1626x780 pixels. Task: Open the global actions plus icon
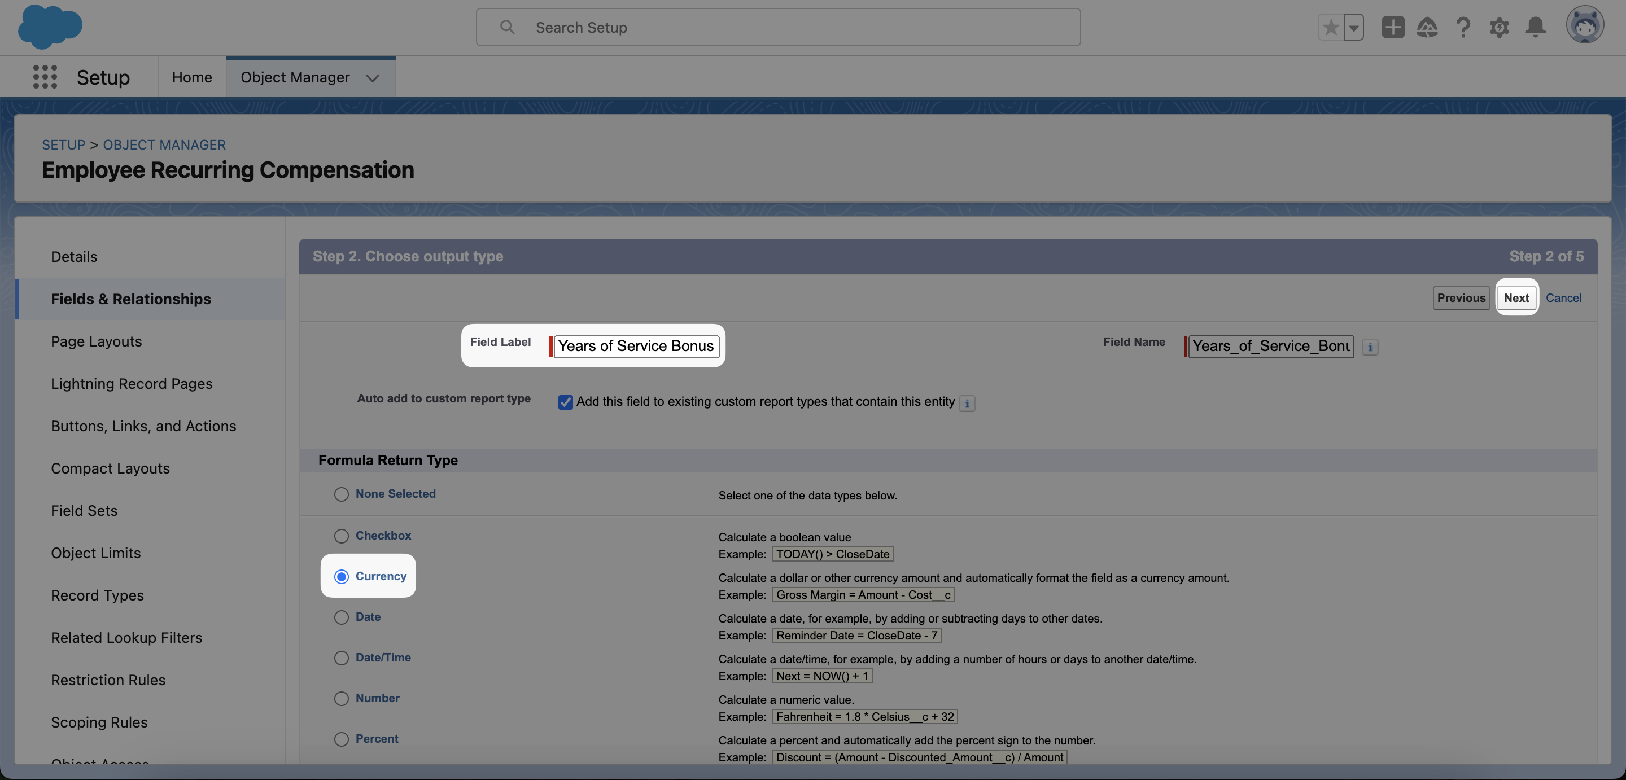pyautogui.click(x=1392, y=27)
